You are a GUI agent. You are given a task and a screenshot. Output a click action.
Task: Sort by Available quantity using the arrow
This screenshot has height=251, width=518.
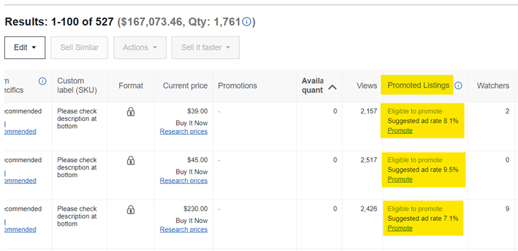[332, 88]
